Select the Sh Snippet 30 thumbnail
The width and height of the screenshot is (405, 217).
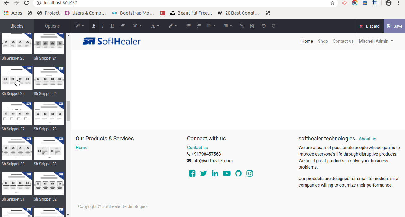[49, 148]
